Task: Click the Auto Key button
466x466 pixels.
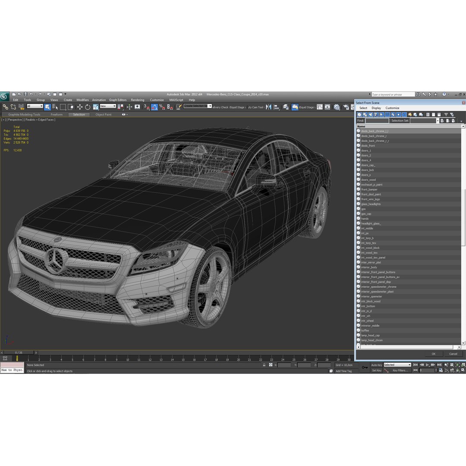Action: click(377, 365)
